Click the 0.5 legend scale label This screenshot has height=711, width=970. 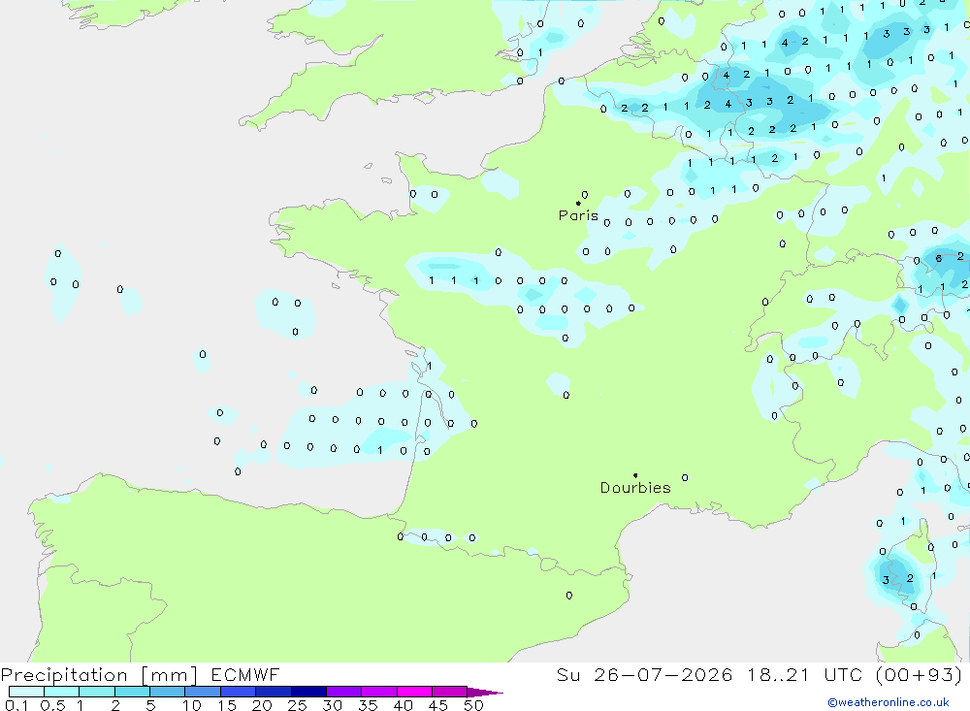[x=52, y=705]
